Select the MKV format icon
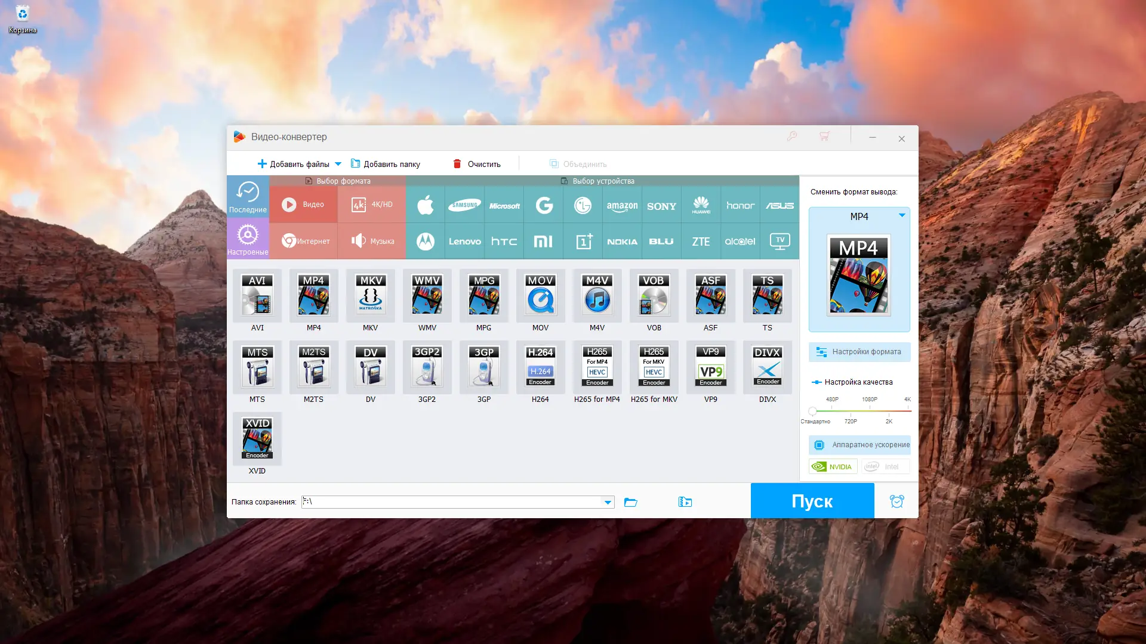Screen dimensions: 1146x644 [370, 296]
